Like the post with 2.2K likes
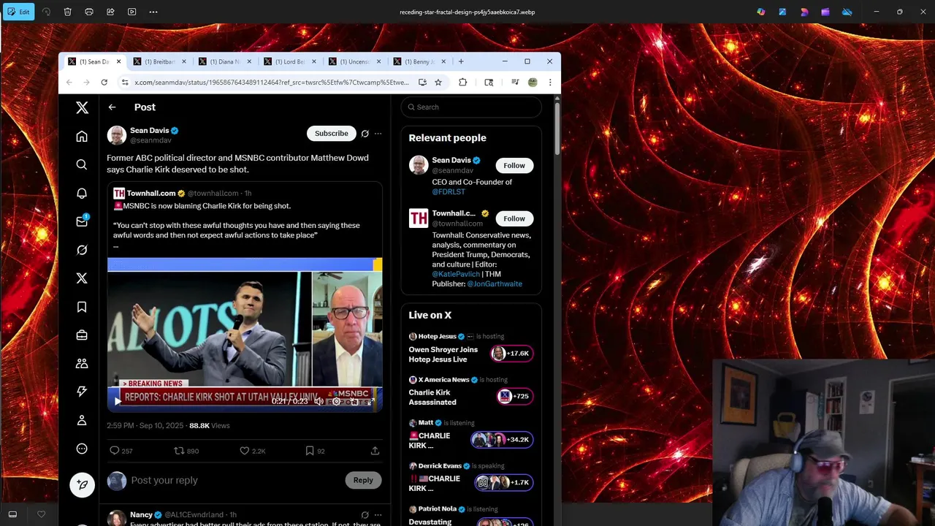 point(244,451)
